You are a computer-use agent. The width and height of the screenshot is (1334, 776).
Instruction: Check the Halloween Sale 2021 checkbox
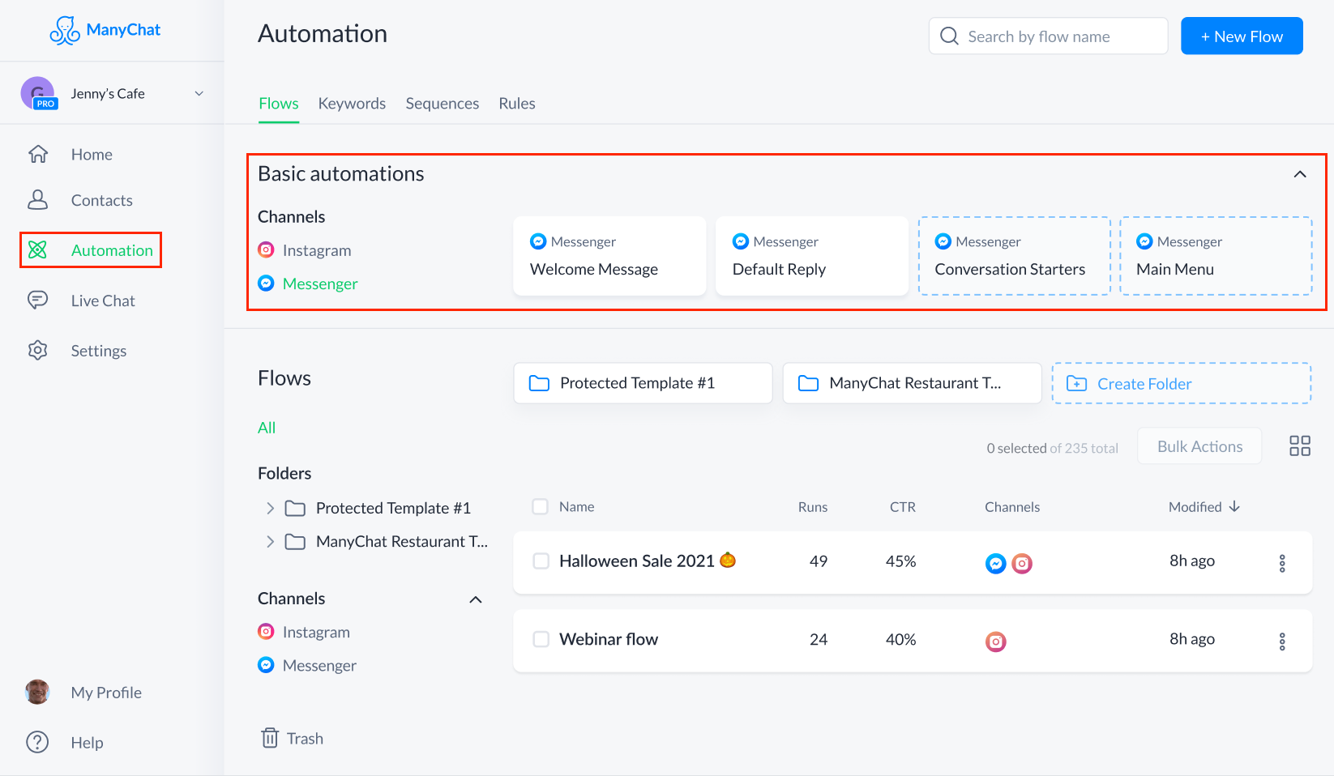pyautogui.click(x=541, y=561)
